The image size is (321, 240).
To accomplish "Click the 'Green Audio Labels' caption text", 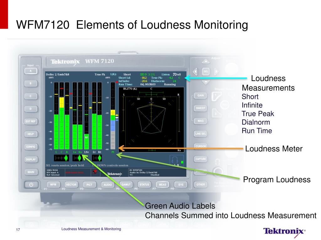I will pyautogui.click(x=180, y=206).
